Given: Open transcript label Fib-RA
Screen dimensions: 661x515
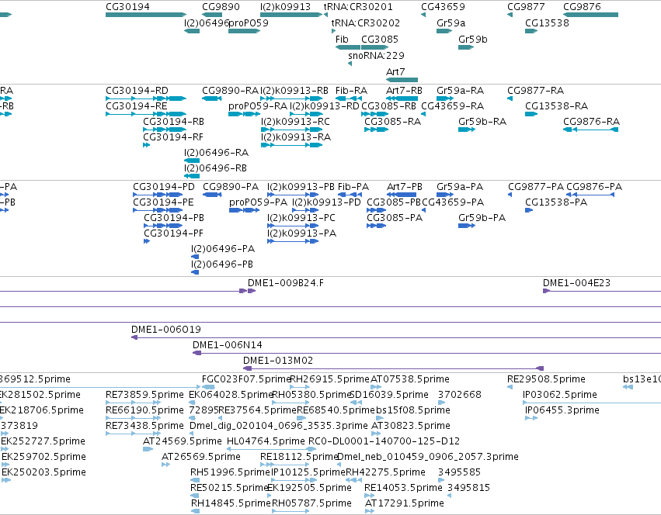Looking at the screenshot, I should (x=351, y=91).
